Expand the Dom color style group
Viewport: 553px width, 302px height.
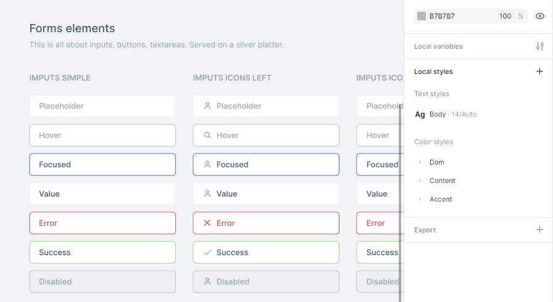click(x=420, y=162)
